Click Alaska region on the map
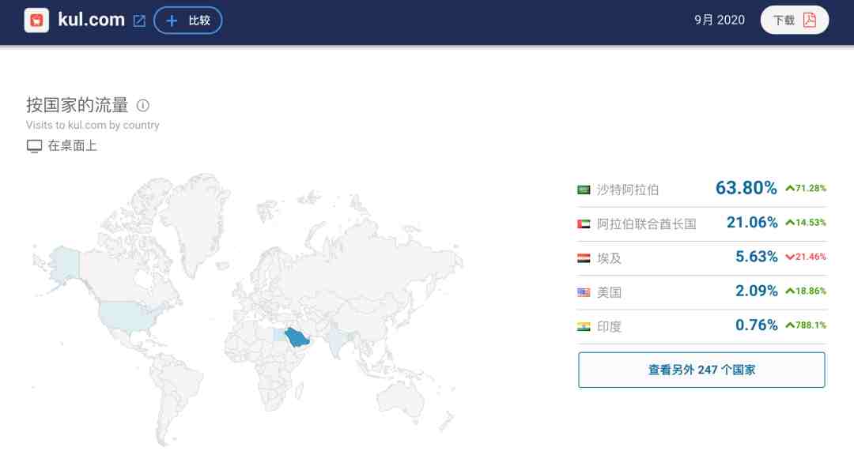The height and width of the screenshot is (466, 854). pyautogui.click(x=64, y=263)
